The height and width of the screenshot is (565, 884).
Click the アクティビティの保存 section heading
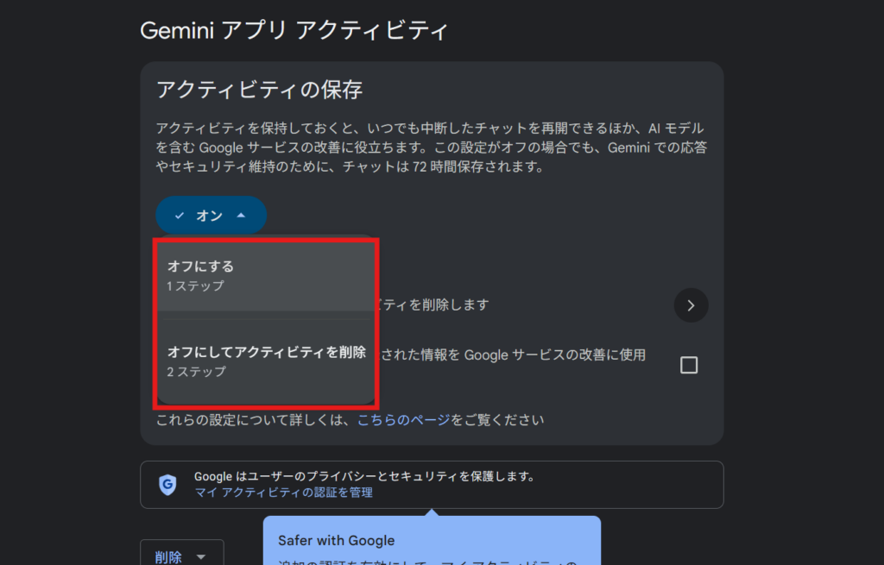tap(259, 89)
